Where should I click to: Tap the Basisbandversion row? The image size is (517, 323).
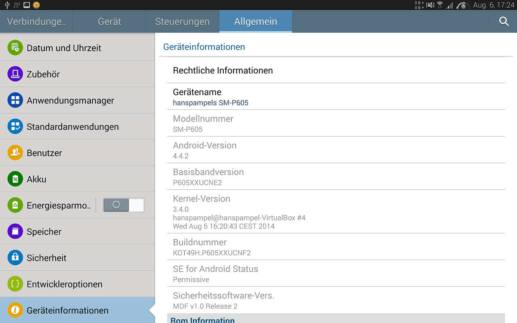click(x=336, y=176)
